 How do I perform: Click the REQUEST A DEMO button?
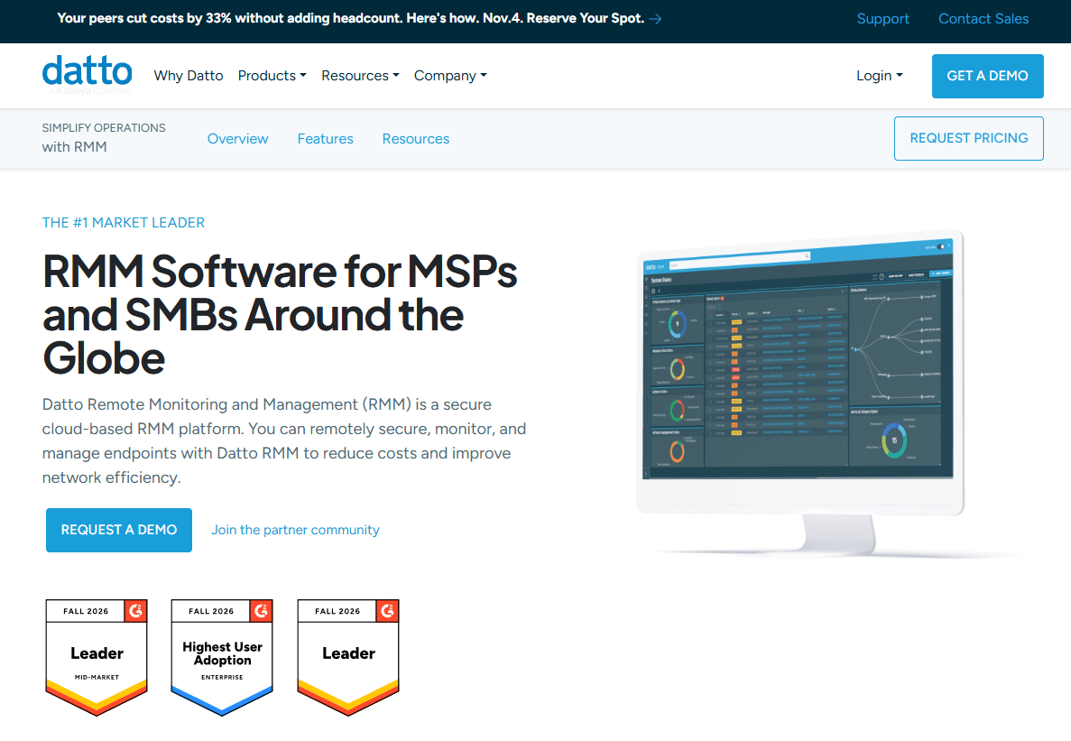(119, 530)
